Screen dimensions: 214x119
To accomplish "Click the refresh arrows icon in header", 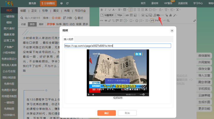I will coord(67,3).
